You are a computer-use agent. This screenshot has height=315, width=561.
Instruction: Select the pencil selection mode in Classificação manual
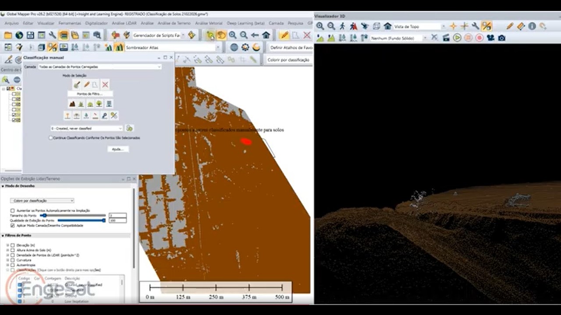coord(86,84)
